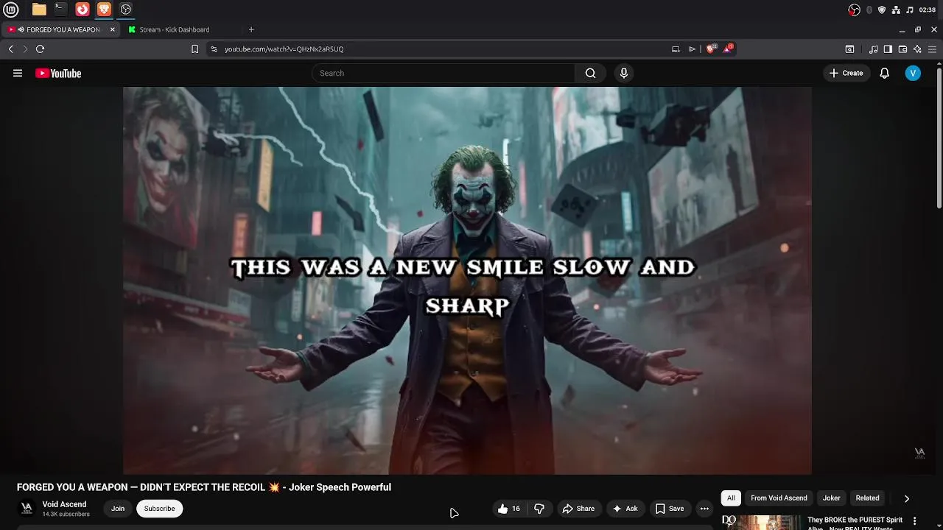The height and width of the screenshot is (530, 943).
Task: Open the Brave main hamburger menu
Action: [932, 49]
